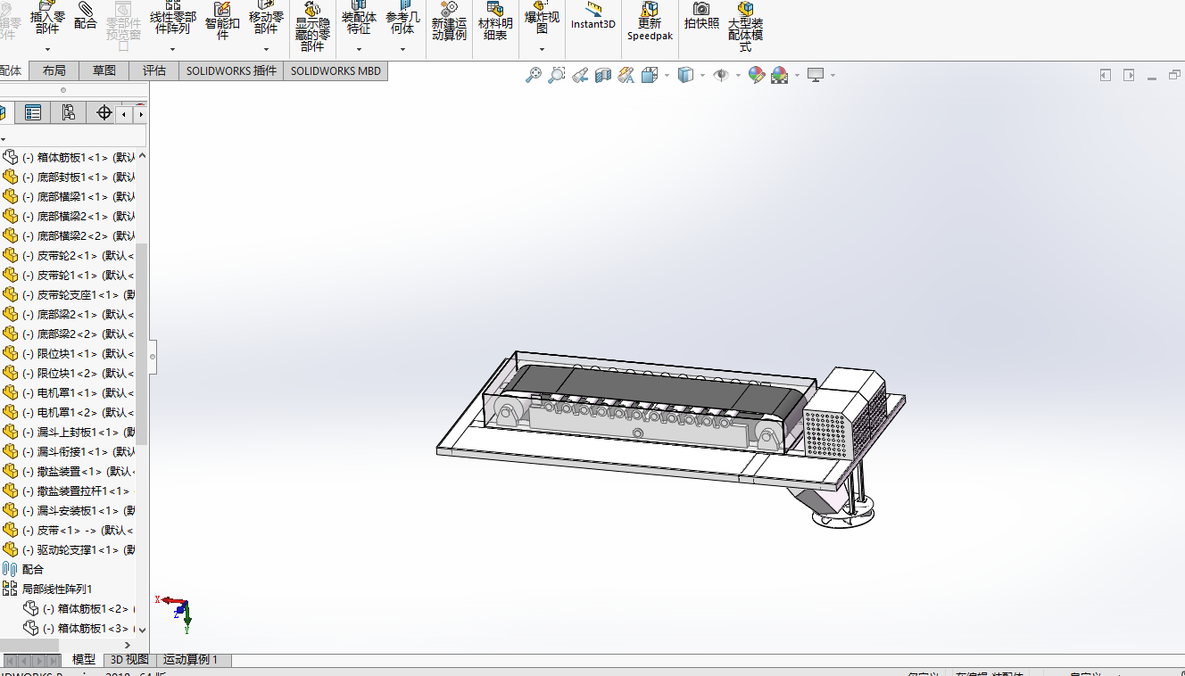Click the Previous View icon
This screenshot has height=676, width=1185.
point(580,76)
